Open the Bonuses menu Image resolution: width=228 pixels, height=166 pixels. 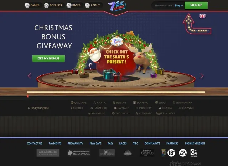pyautogui.click(x=53, y=5)
